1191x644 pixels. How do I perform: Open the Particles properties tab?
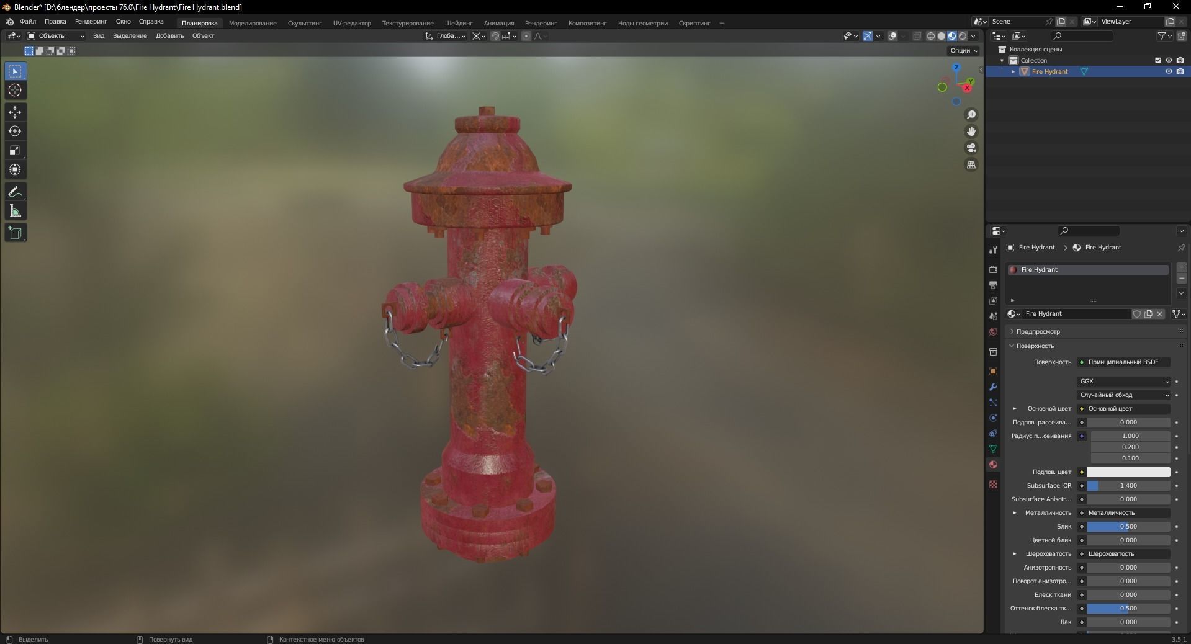[993, 403]
